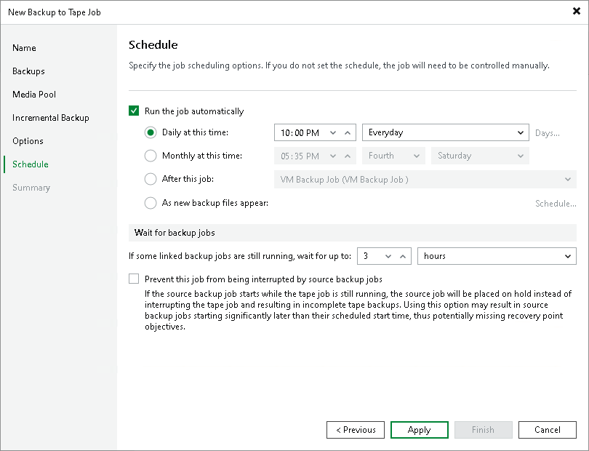The image size is (589, 451).
Task: Select the 'Monthly at this time' radio button
Action: (x=151, y=156)
